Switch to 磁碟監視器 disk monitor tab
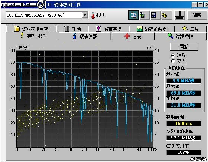This screenshot has width=208, height=162. click(x=152, y=29)
